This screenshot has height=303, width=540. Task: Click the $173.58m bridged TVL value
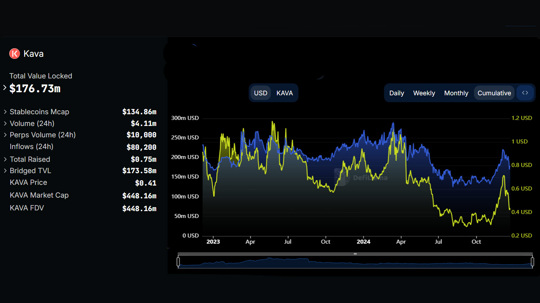pyautogui.click(x=139, y=171)
